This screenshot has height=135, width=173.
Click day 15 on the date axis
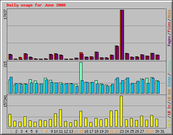pyautogui.click(x=81, y=131)
